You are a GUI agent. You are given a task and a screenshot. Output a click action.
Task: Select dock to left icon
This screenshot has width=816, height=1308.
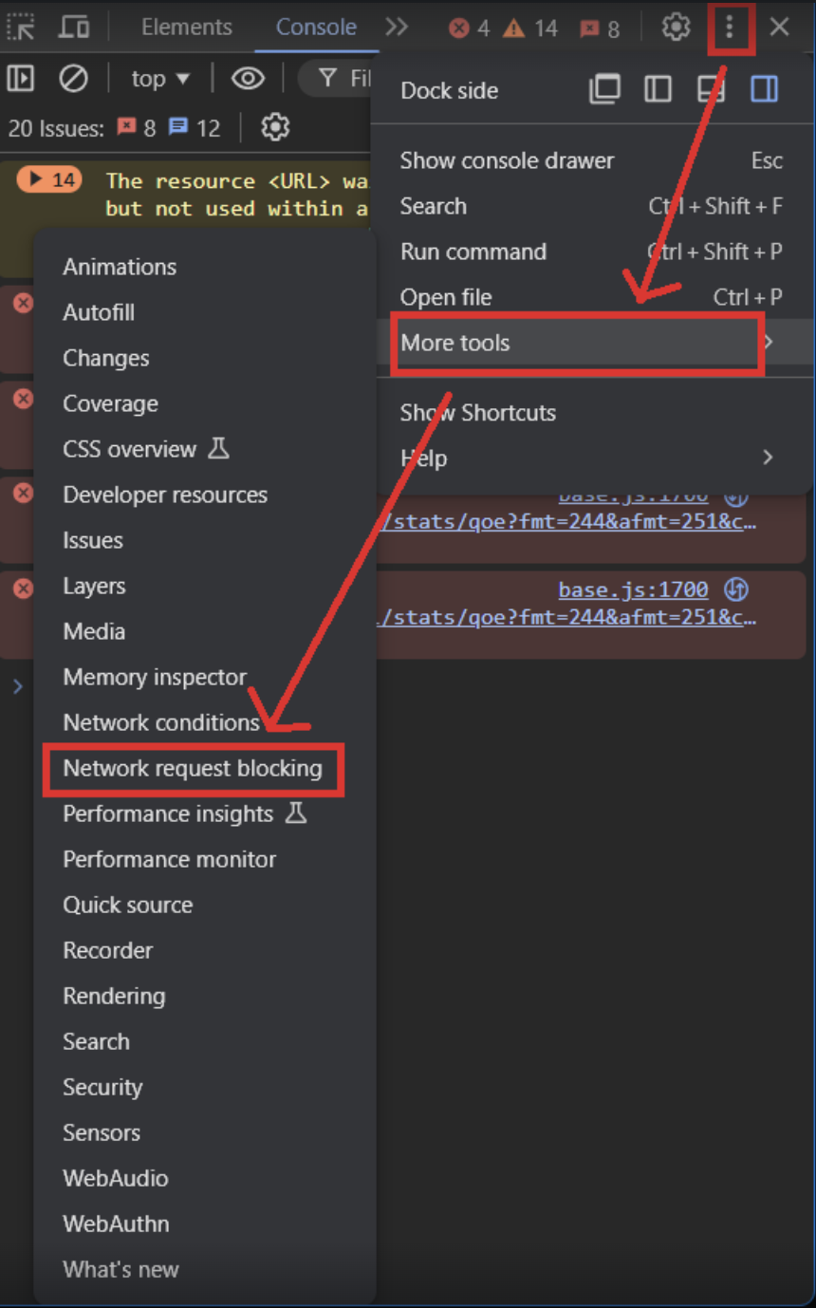658,89
